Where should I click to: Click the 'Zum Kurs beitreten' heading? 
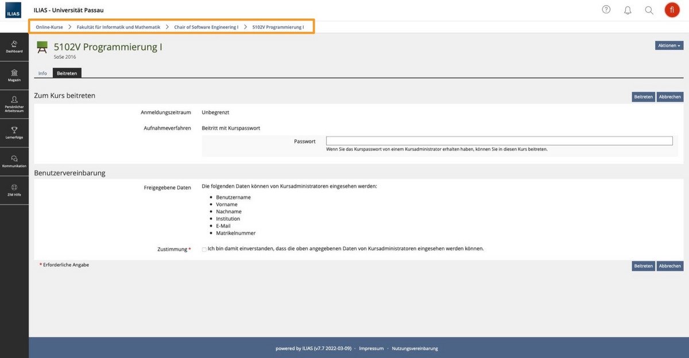(x=65, y=95)
